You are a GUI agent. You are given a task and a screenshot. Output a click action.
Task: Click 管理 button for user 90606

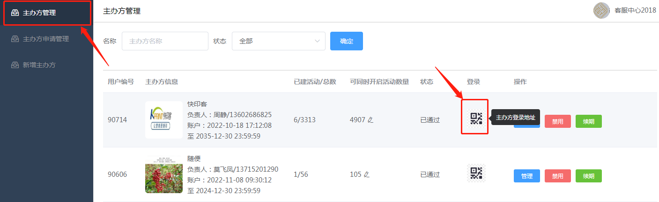pyautogui.click(x=526, y=176)
